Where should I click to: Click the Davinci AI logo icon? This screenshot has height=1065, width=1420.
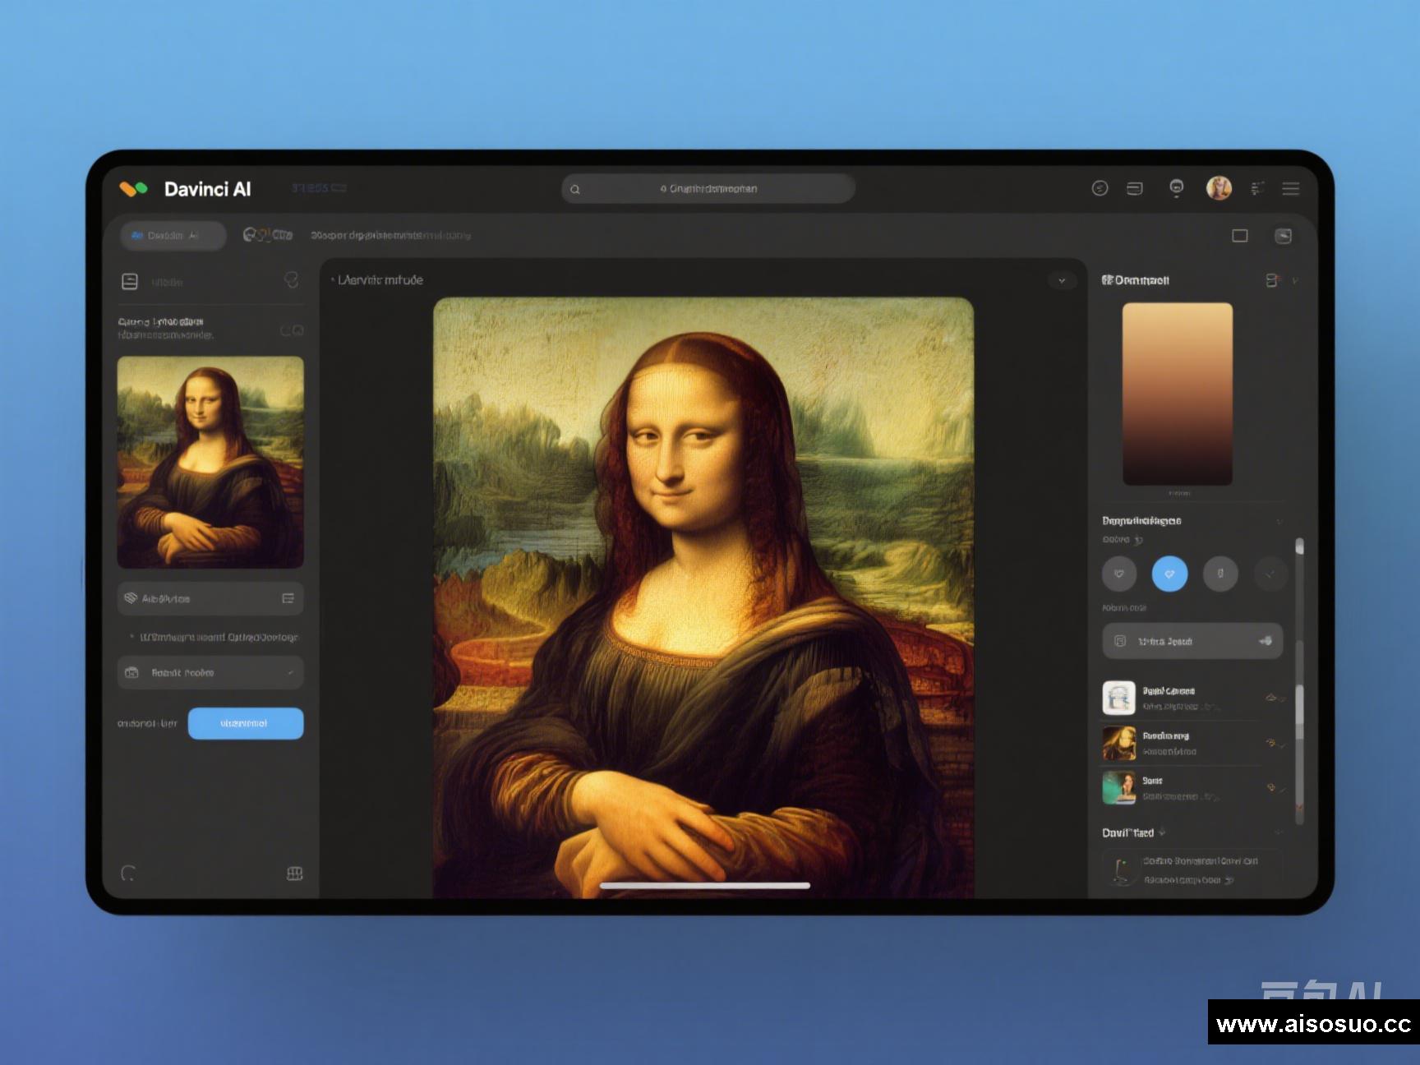[133, 189]
